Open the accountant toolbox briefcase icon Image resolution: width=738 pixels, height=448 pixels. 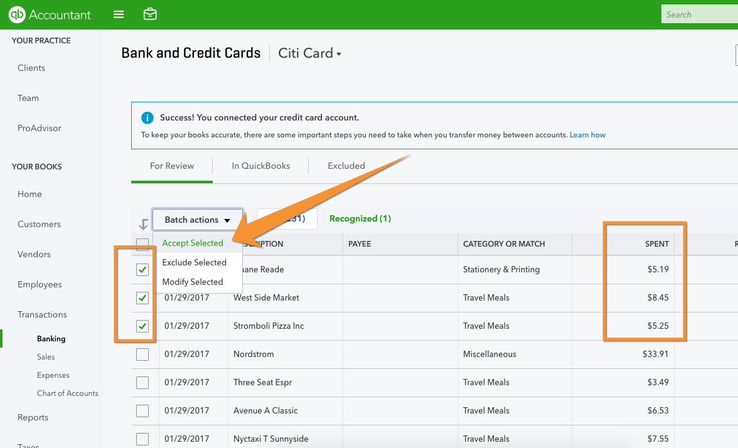[150, 14]
